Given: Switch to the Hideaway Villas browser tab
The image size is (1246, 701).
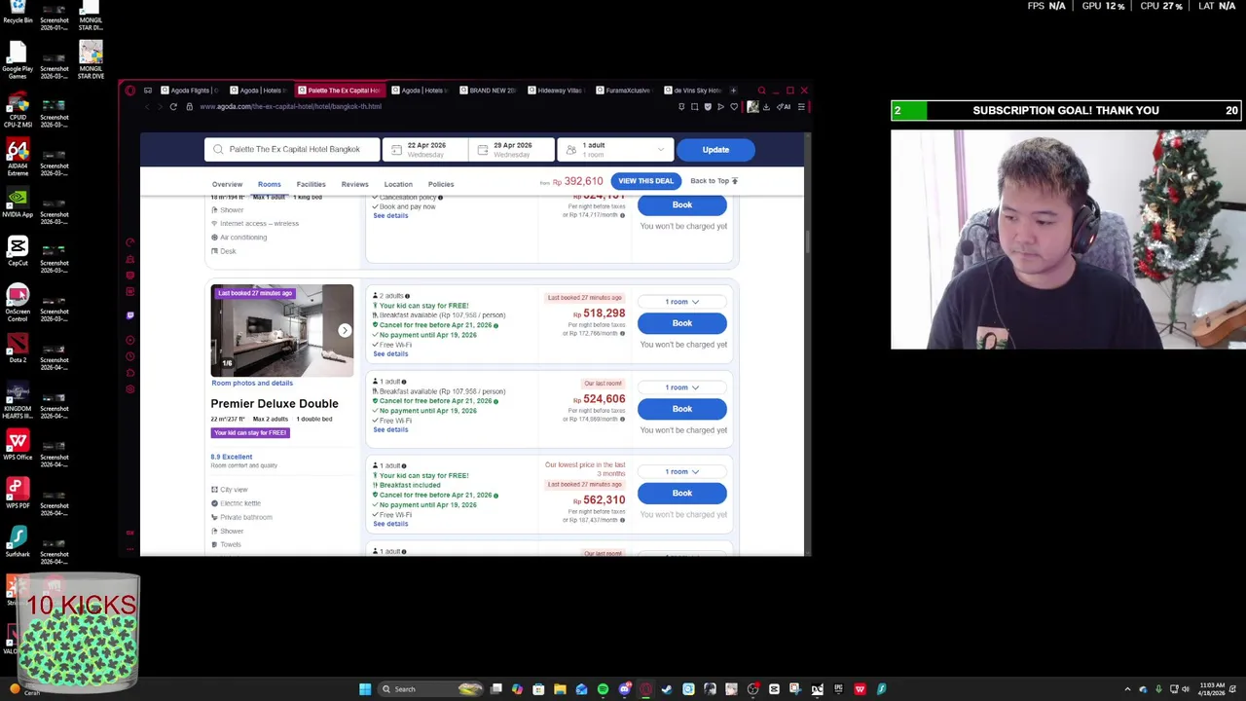Looking at the screenshot, I should point(556,91).
